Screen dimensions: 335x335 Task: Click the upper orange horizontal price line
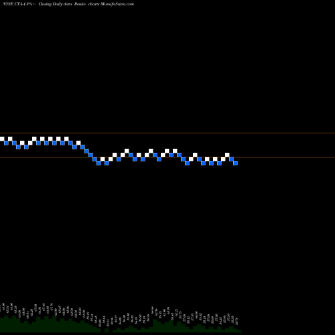[x=167, y=133]
